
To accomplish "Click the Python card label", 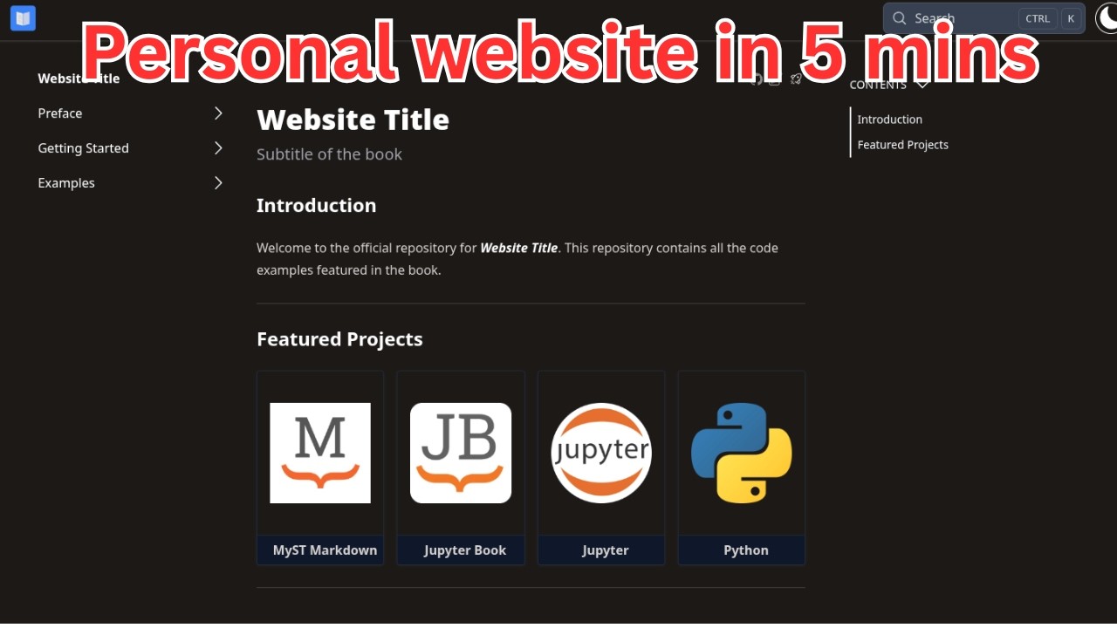I will [x=745, y=550].
